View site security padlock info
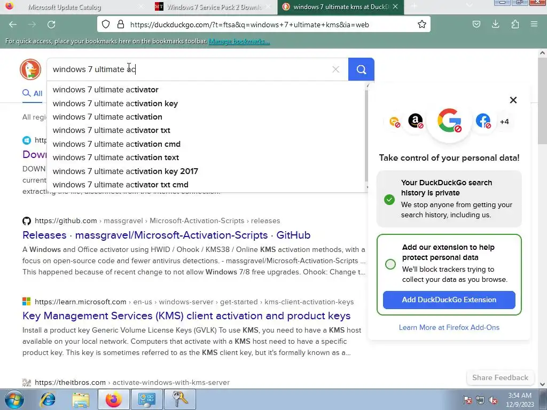 121,25
